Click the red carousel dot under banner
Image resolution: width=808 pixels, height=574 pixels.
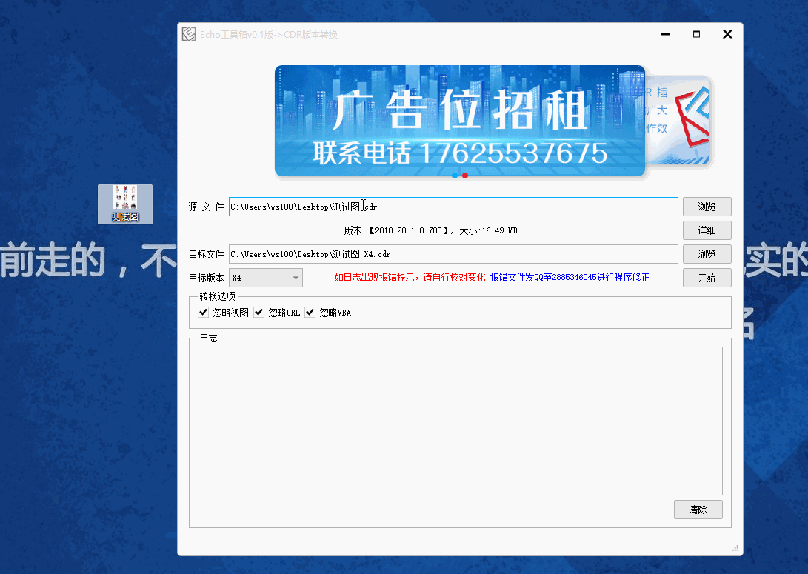[465, 176]
